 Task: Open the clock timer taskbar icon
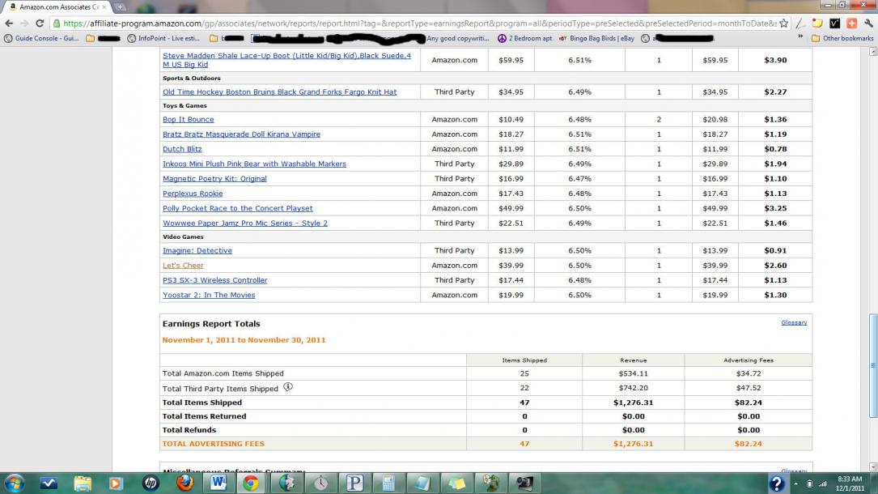click(320, 483)
